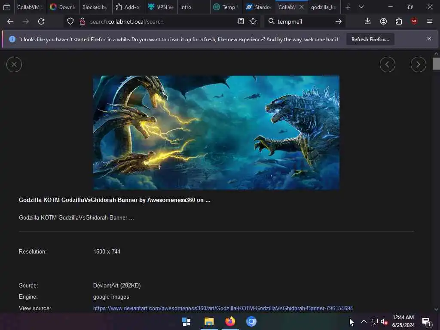Reload the current page
The height and width of the screenshot is (330, 440).
point(41,21)
